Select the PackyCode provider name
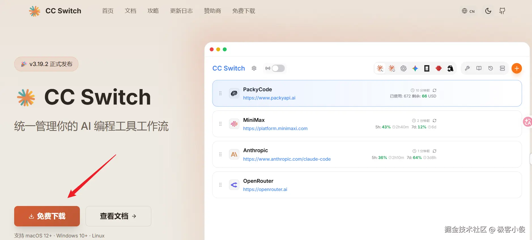The width and height of the screenshot is (532, 240). 258,90
